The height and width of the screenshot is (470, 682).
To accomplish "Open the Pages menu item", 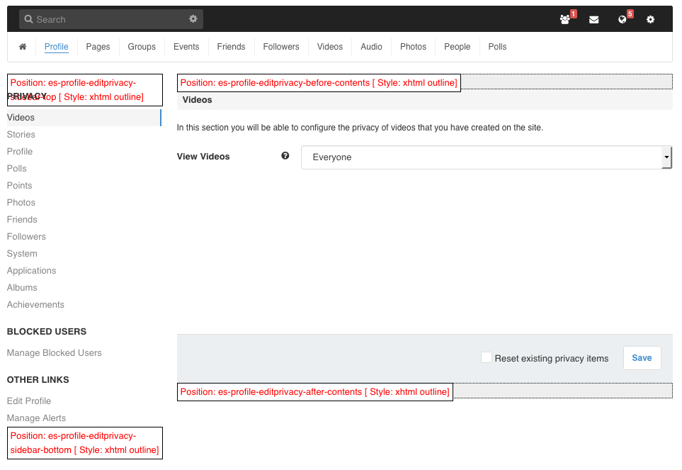I will (98, 47).
